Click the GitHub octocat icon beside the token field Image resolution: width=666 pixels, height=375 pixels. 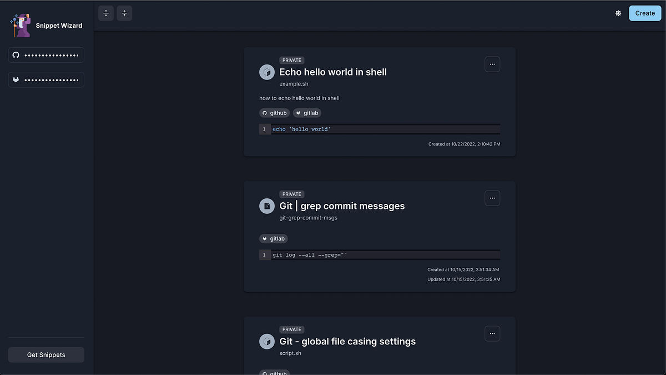[16, 54]
